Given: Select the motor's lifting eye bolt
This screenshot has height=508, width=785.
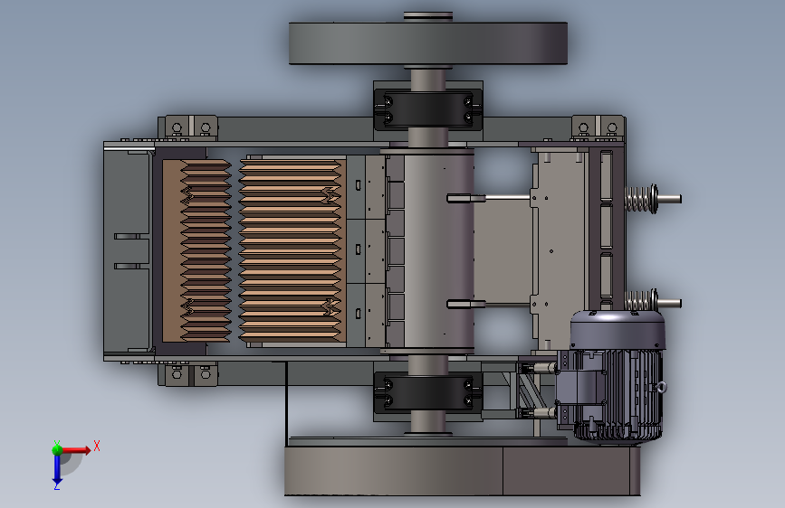Looking at the screenshot, I should 661,387.
